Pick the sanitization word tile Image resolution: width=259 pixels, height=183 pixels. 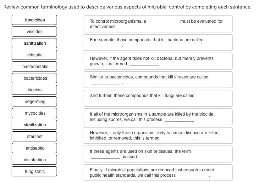34,43
